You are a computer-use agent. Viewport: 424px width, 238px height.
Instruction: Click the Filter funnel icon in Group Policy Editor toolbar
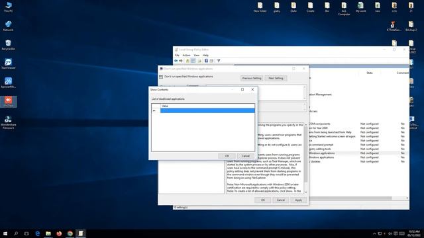coord(219,61)
